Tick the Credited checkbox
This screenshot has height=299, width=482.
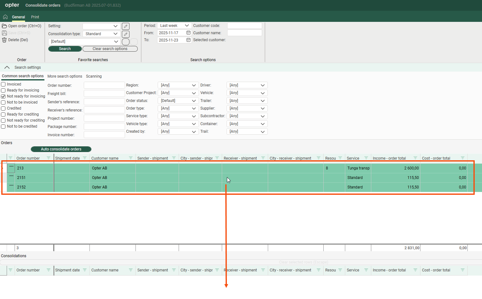tap(3, 108)
